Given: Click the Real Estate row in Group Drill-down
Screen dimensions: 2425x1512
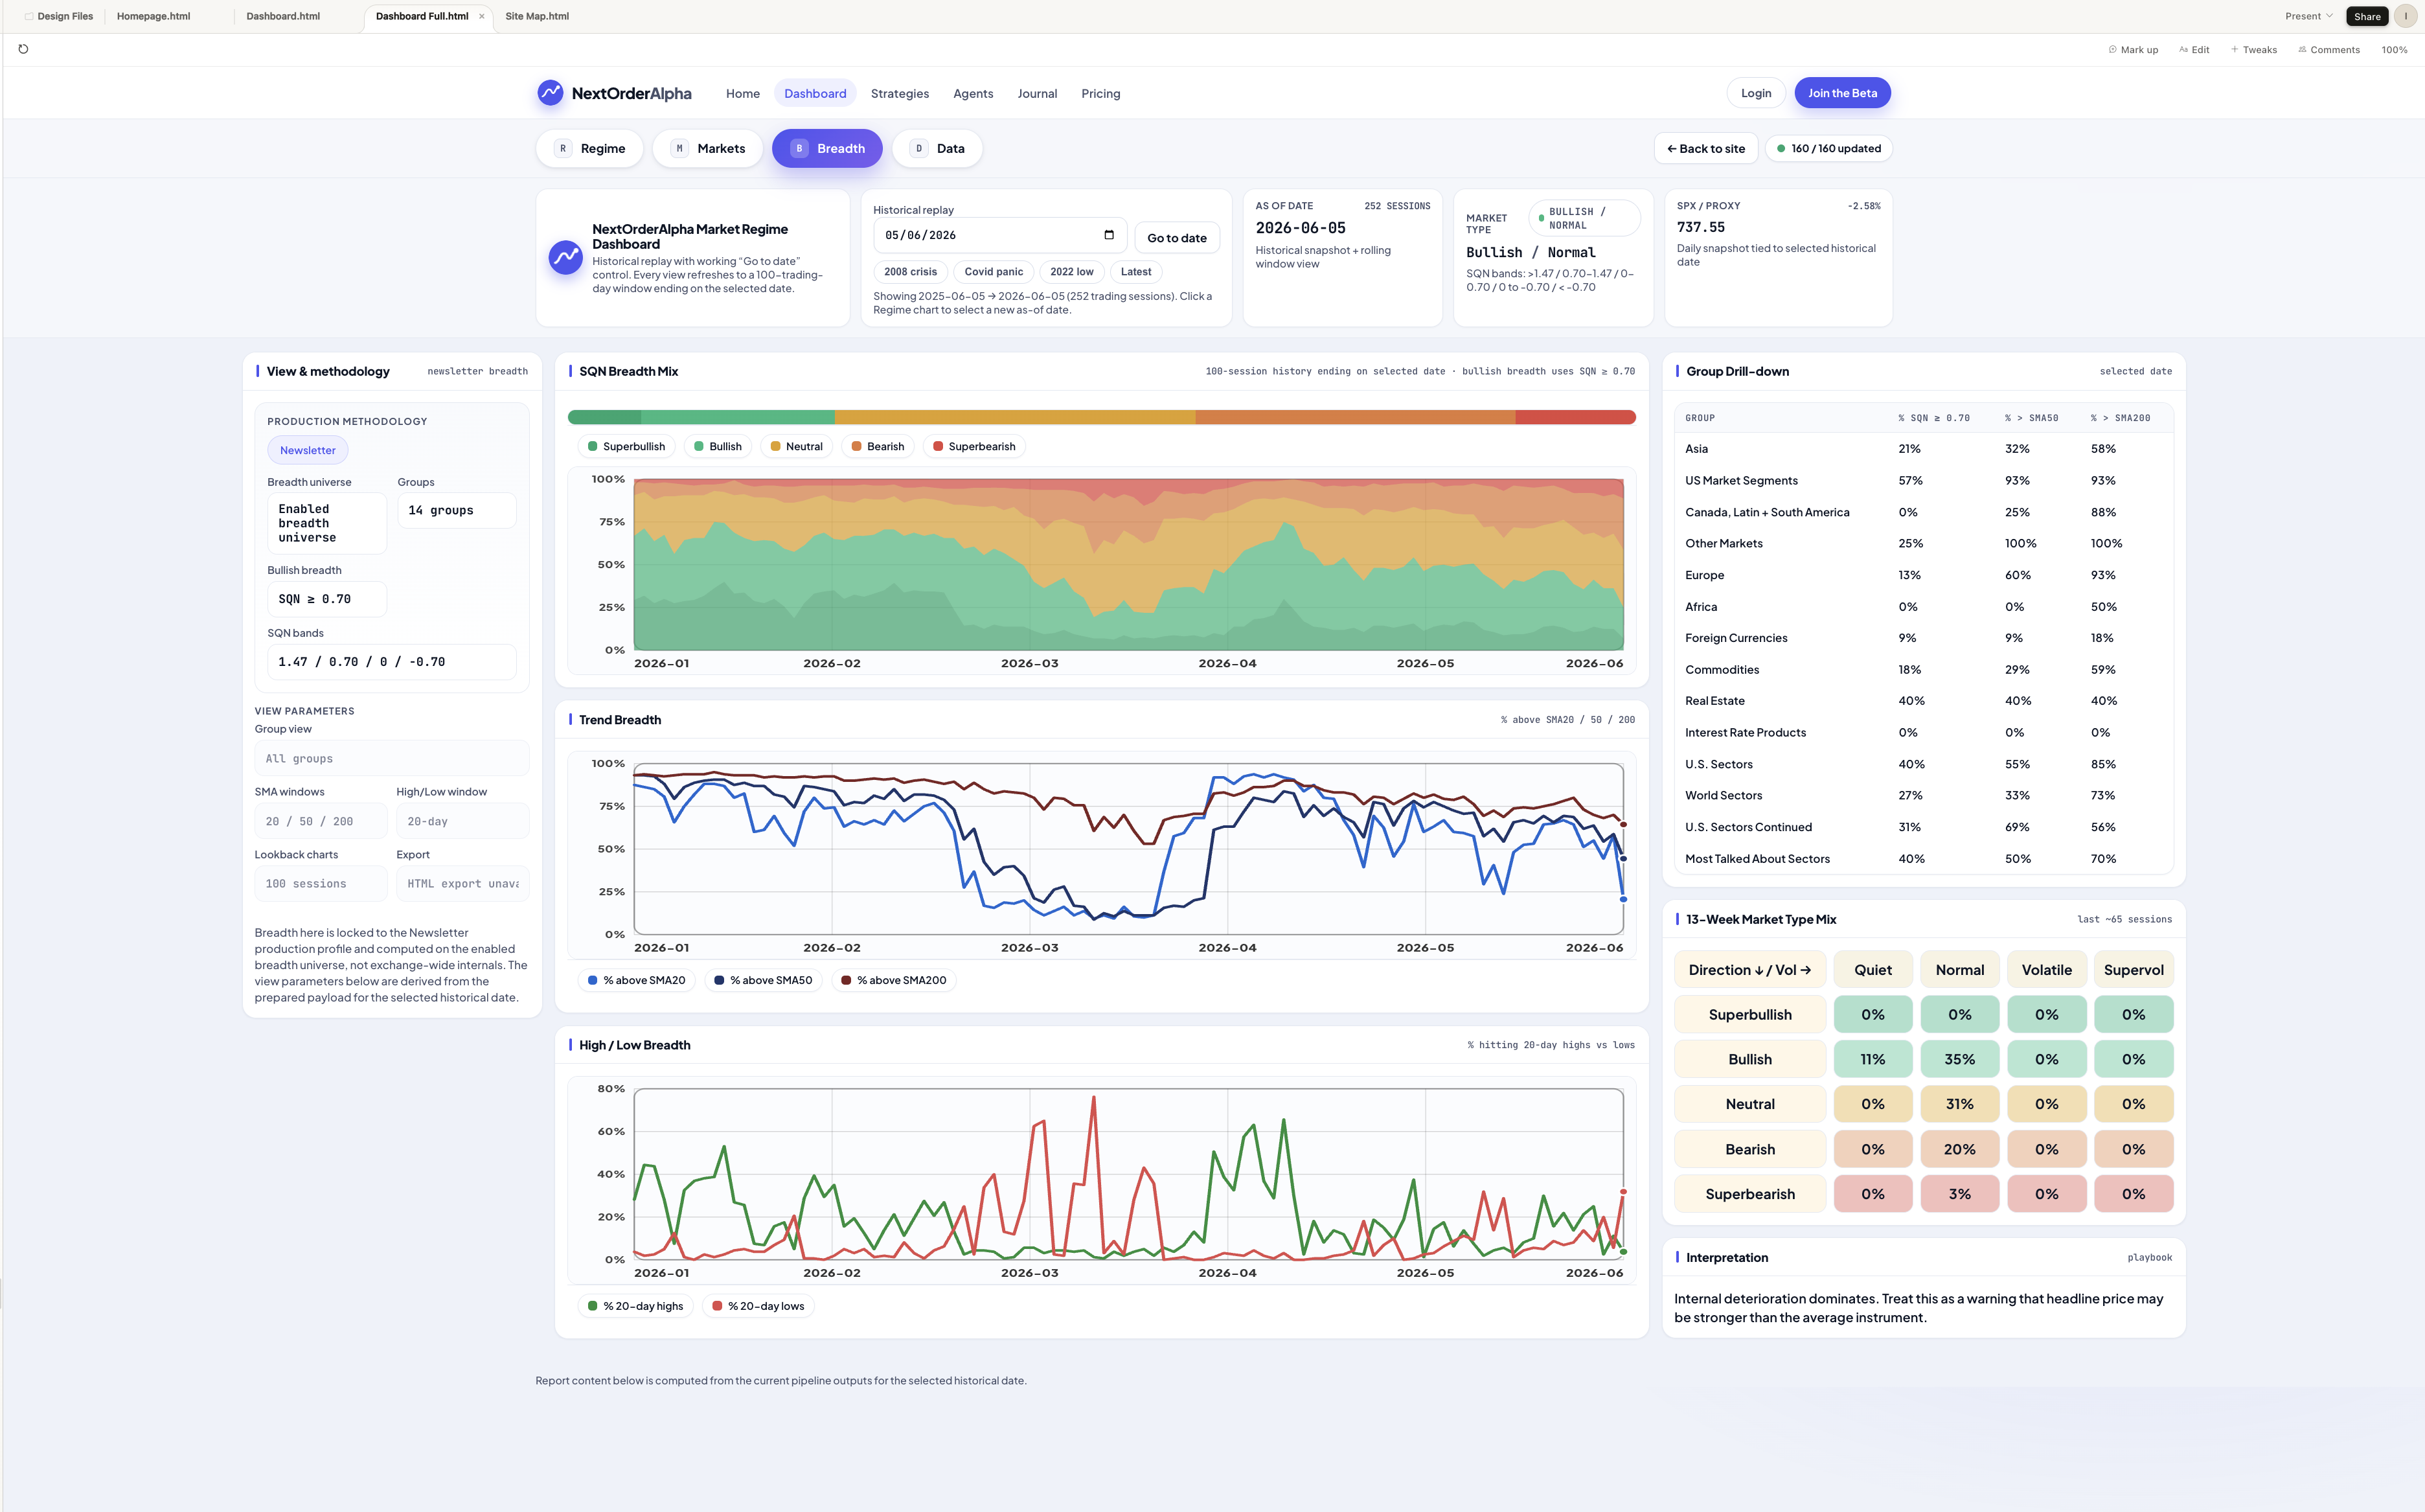Looking at the screenshot, I should point(1923,701).
